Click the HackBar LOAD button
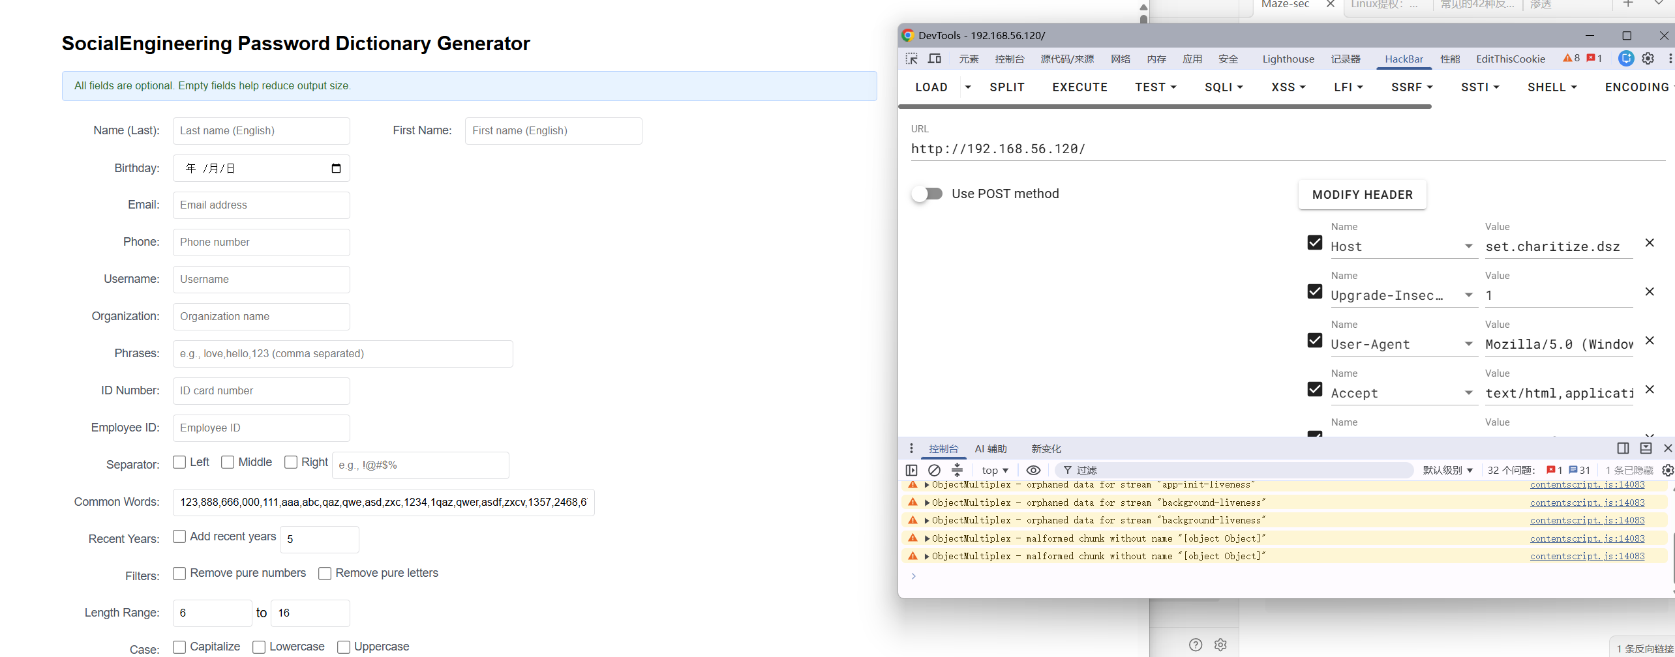Viewport: 1675px width, 657px height. (x=931, y=87)
